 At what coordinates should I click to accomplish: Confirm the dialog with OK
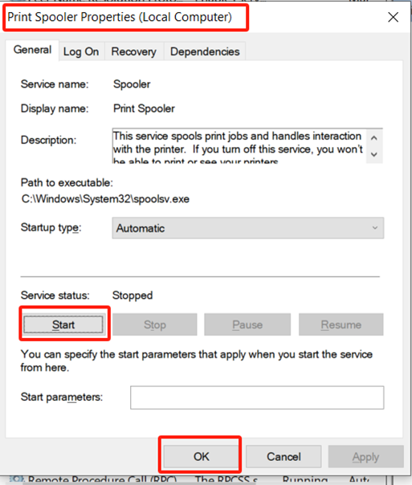201,457
